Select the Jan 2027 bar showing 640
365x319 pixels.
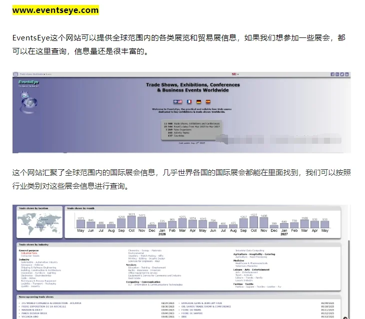[284, 226]
